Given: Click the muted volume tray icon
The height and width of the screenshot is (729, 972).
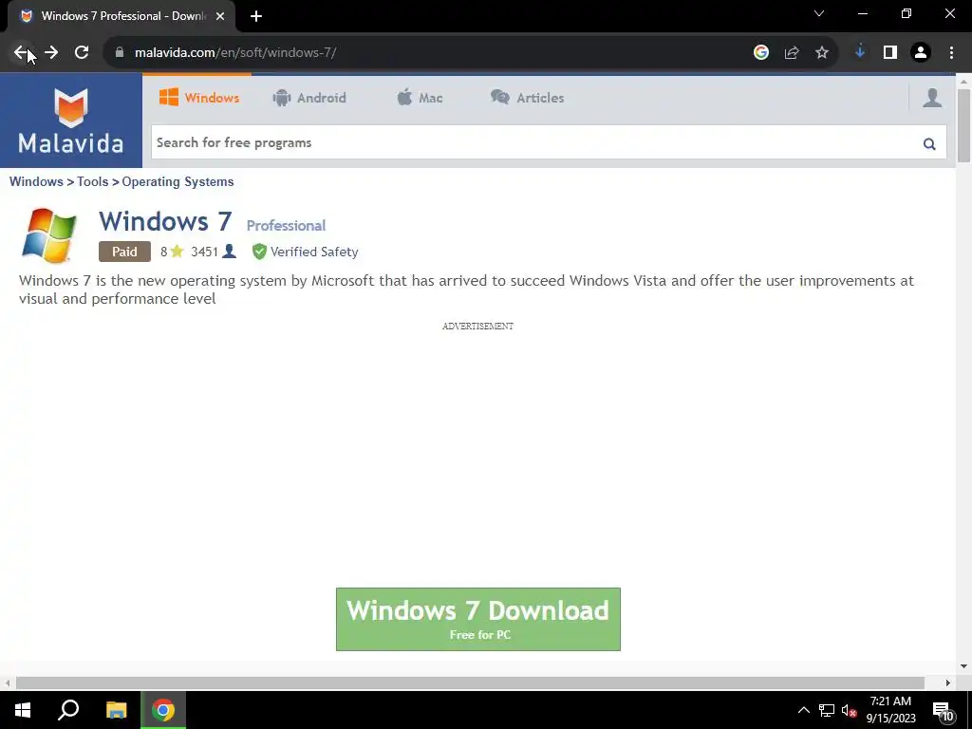Looking at the screenshot, I should (850, 710).
